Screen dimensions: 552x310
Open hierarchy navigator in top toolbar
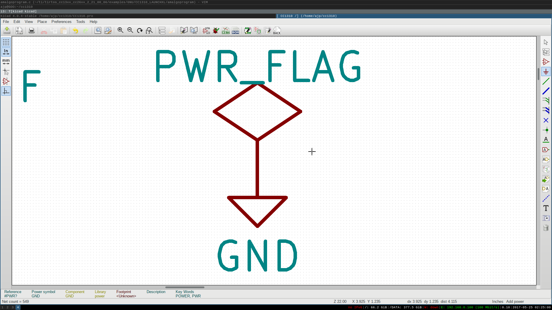pyautogui.click(x=162, y=30)
